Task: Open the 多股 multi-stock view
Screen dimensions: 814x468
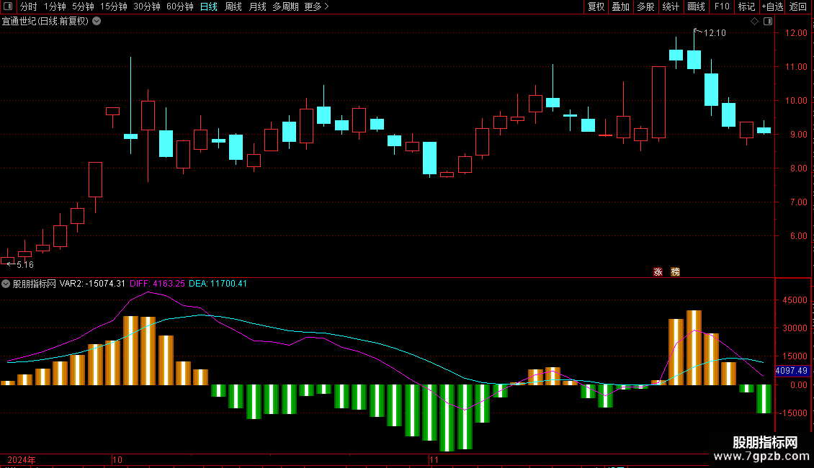Action: (646, 6)
